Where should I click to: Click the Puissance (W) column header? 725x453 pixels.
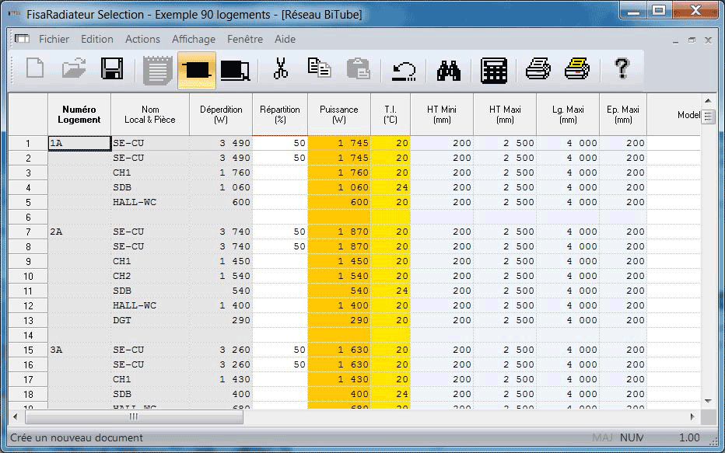339,114
